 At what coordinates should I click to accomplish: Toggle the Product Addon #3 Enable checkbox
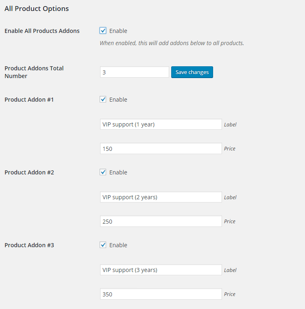(103, 245)
